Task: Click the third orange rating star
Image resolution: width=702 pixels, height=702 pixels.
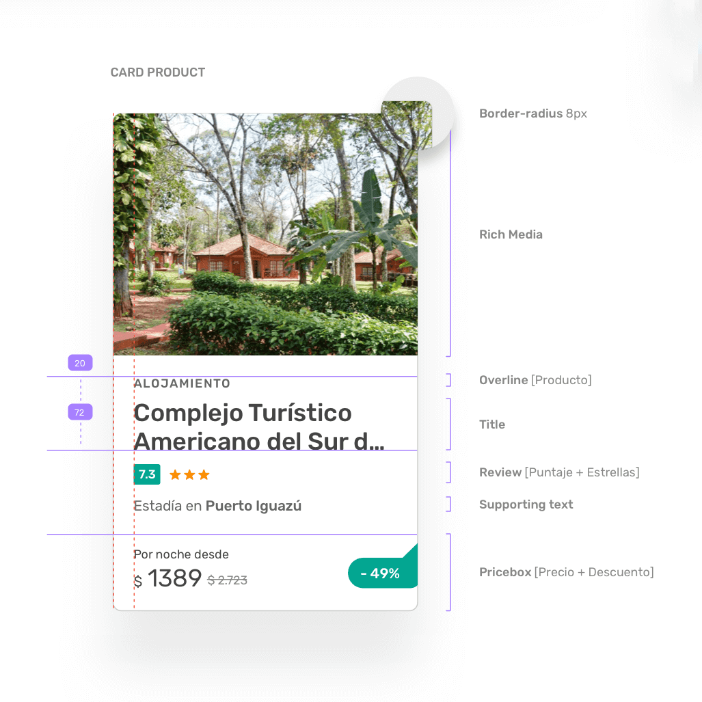Action: pos(204,474)
